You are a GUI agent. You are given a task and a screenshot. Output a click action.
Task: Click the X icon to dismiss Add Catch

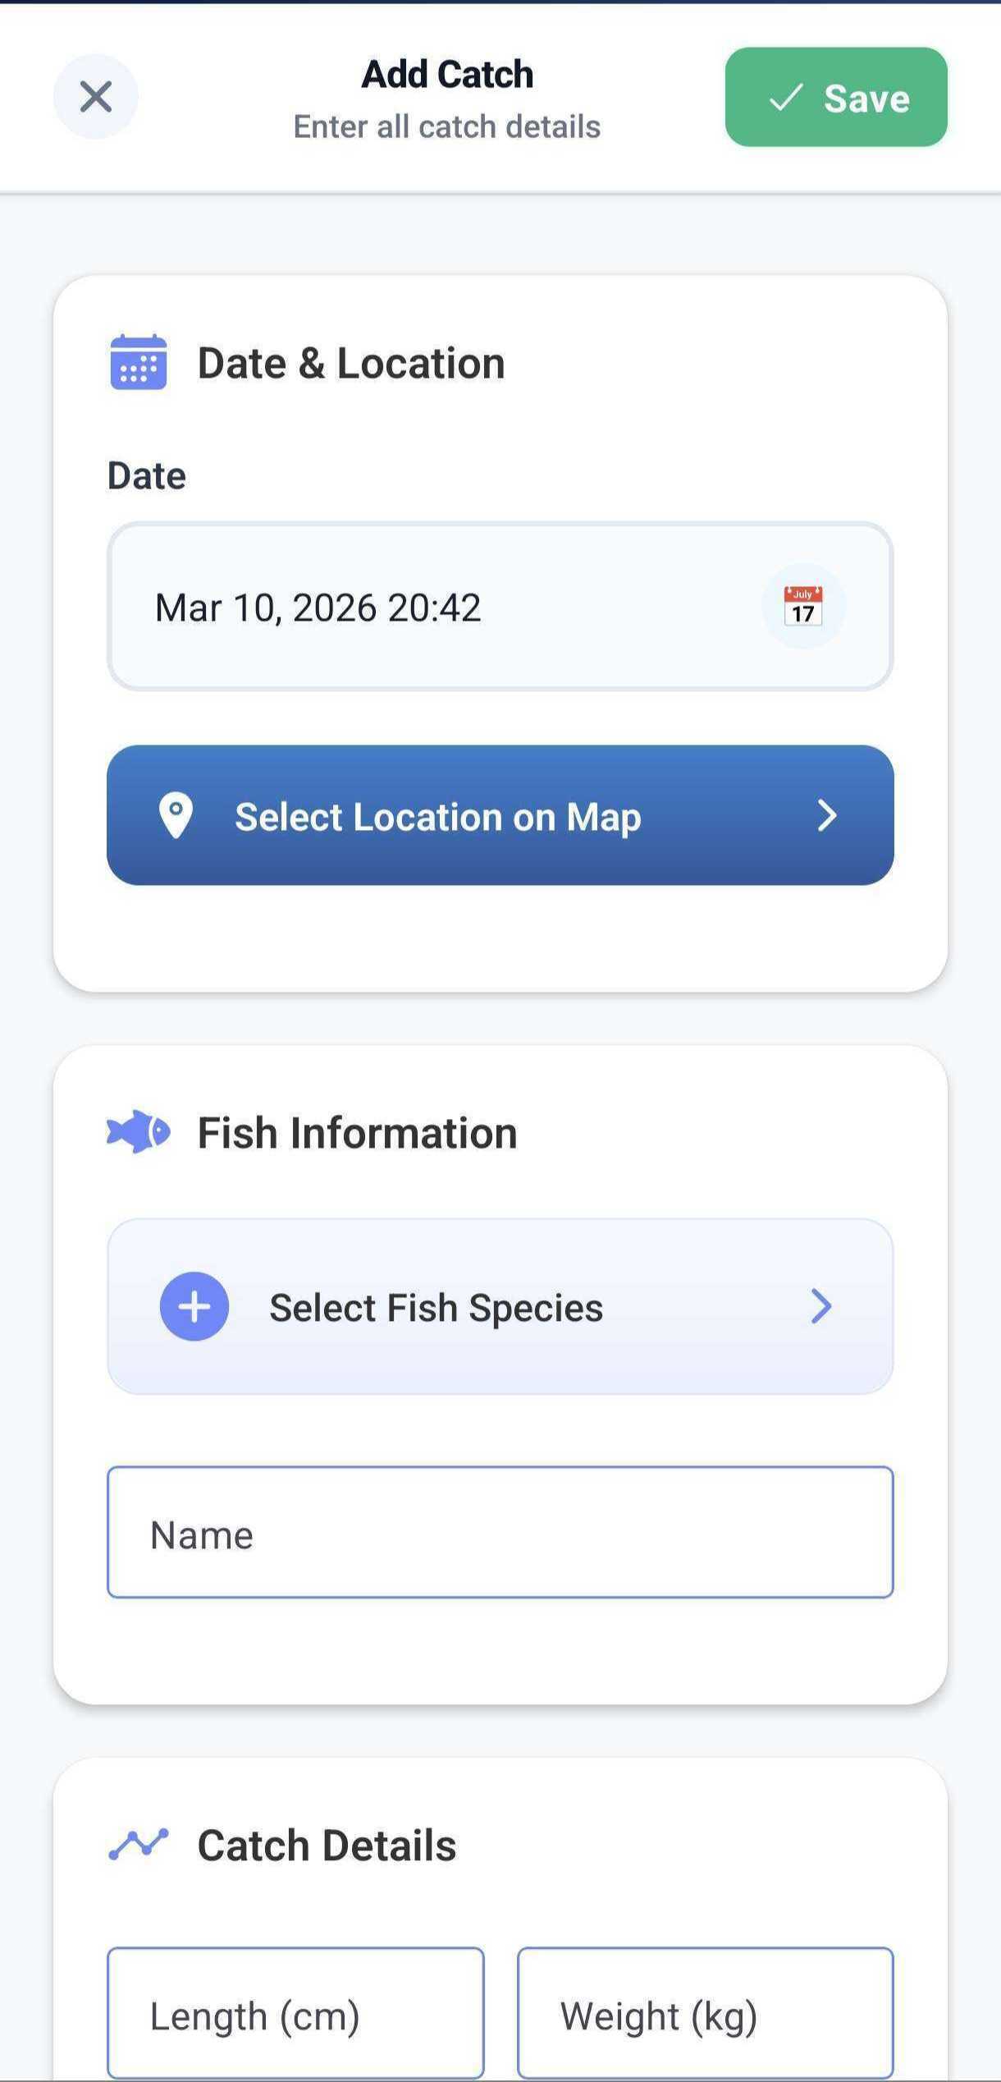95,97
